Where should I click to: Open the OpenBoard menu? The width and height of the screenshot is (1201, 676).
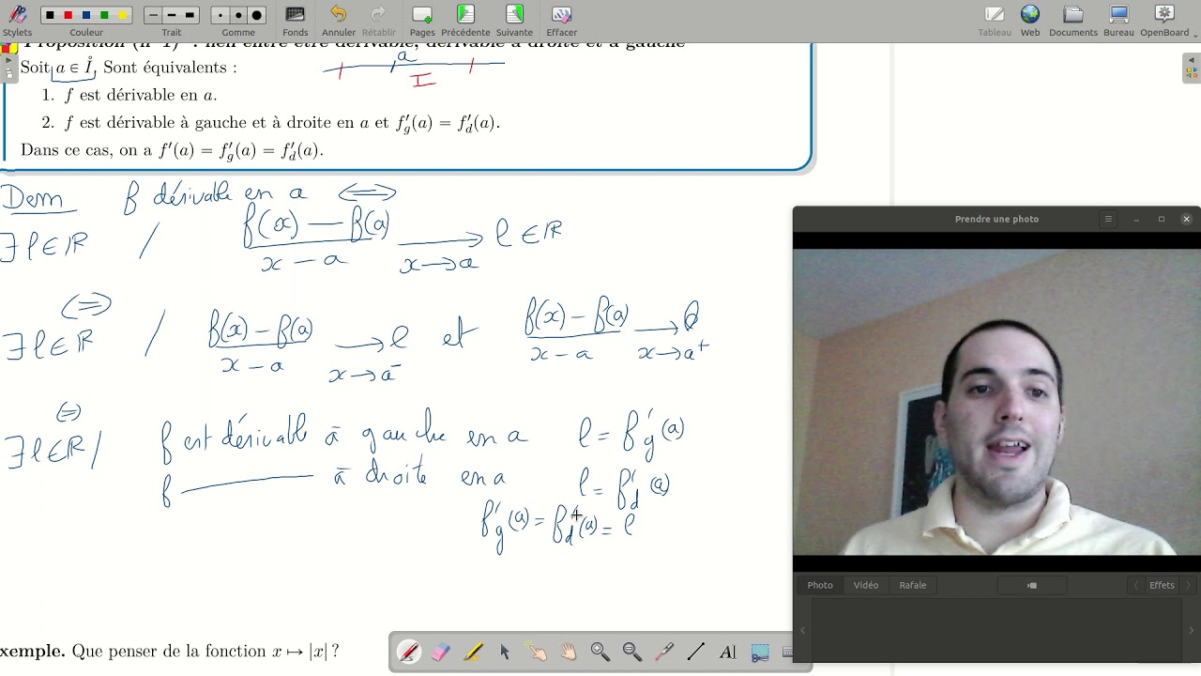click(1164, 20)
